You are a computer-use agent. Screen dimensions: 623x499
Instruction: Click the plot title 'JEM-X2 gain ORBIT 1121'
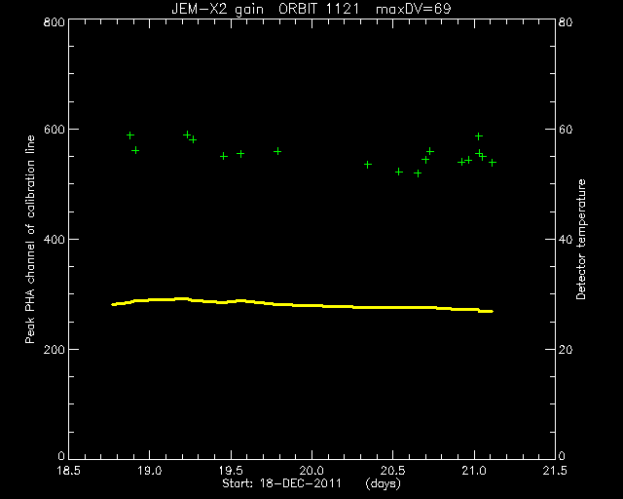pyautogui.click(x=266, y=9)
